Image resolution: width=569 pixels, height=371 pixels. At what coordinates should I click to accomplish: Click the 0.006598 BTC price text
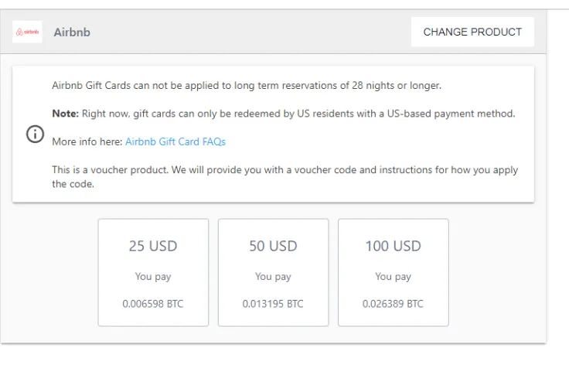click(153, 304)
